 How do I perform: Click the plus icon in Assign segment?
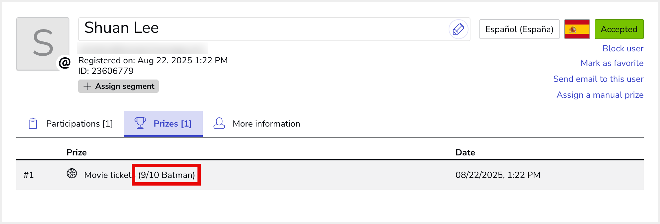(x=87, y=86)
